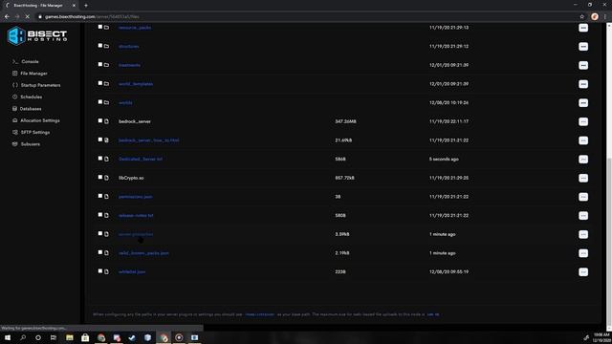The height and width of the screenshot is (344, 612).
Task: Check the whitelist.json checkbox
Action: tap(99, 271)
